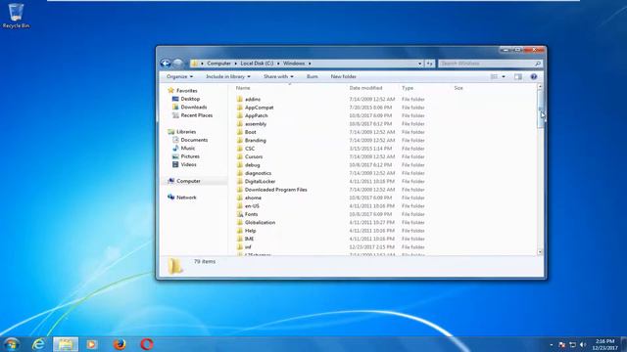Open the network tray icon
This screenshot has width=627, height=352.
[572, 344]
